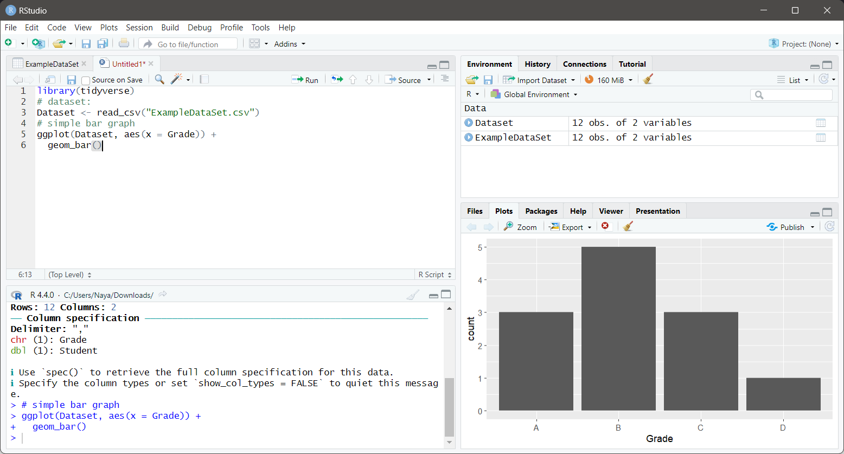Remove current plot with red X icon

pos(606,226)
